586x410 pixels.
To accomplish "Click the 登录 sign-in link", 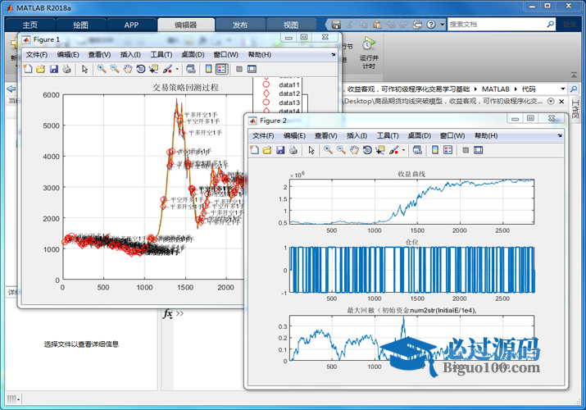I will point(570,25).
